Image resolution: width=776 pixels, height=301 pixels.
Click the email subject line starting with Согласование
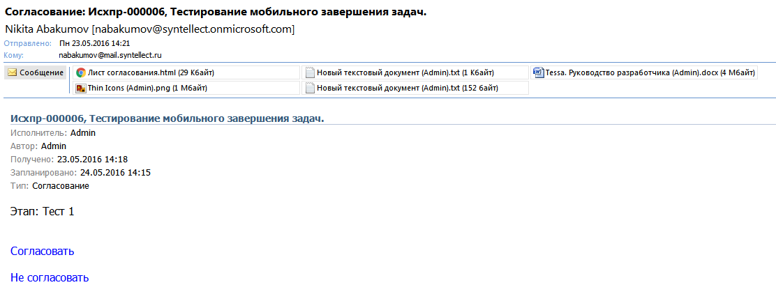pyautogui.click(x=215, y=12)
